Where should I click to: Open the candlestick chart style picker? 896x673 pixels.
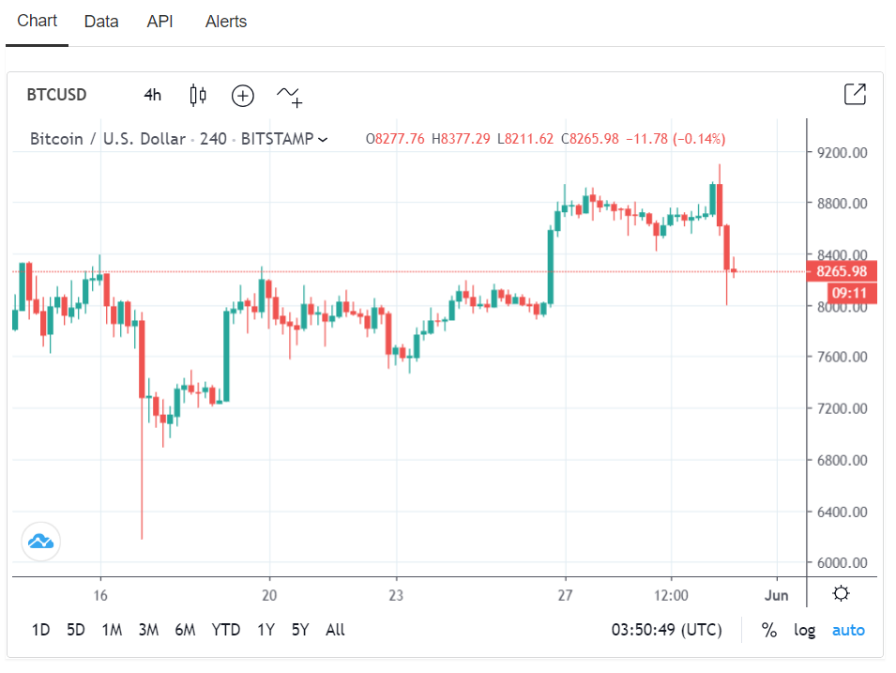tap(197, 95)
